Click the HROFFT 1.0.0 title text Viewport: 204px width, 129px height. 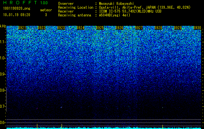(25, 3)
